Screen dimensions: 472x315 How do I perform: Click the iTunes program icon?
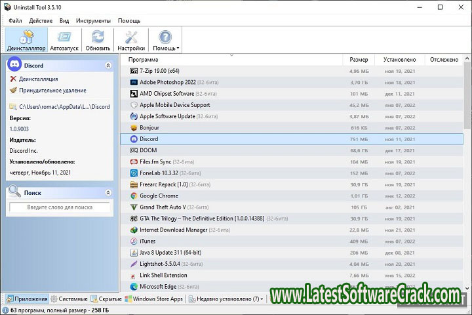134,241
